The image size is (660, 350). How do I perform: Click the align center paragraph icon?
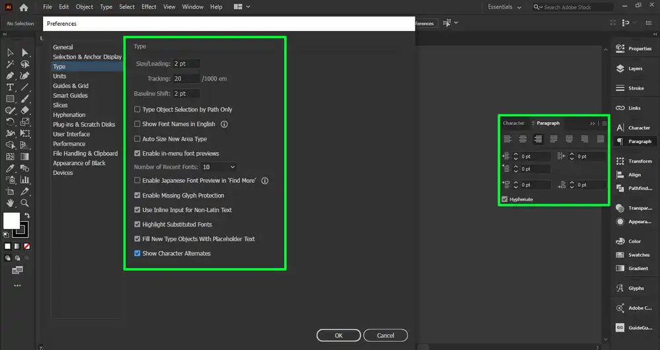(523, 139)
